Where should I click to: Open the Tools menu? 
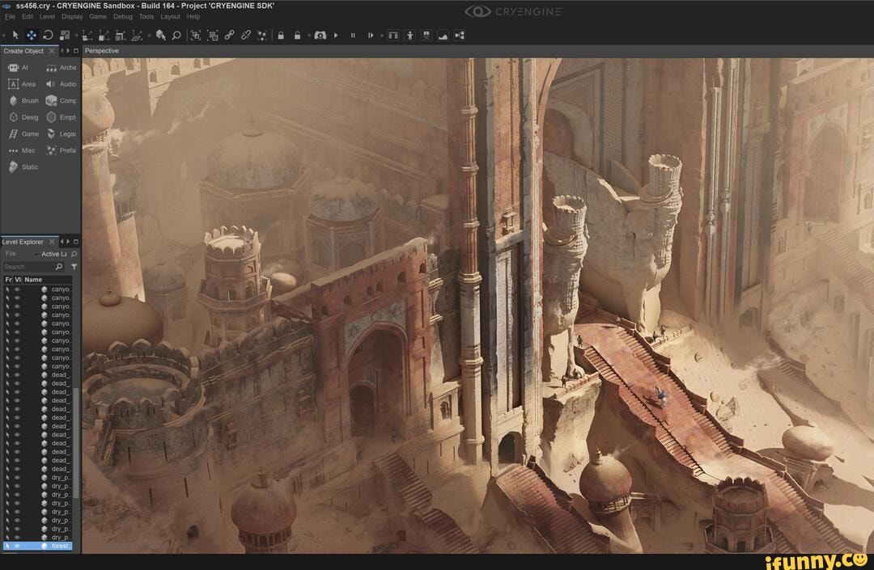click(146, 16)
